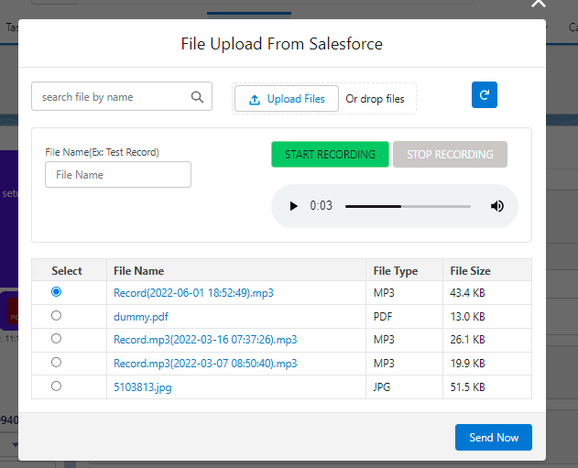Viewport: 578px width, 468px height.
Task: Click the Send Now button
Action: pos(493,438)
